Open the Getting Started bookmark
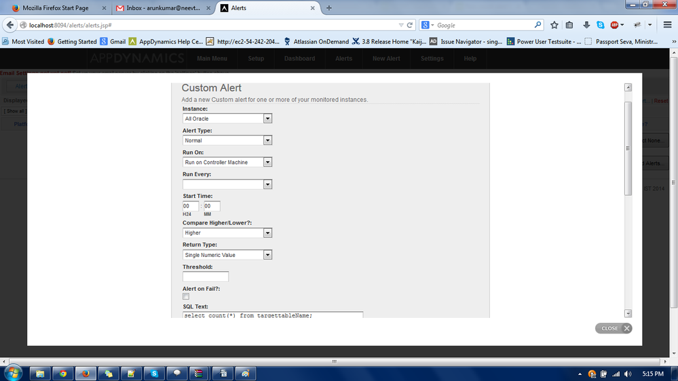The width and height of the screenshot is (678, 381). (x=76, y=41)
